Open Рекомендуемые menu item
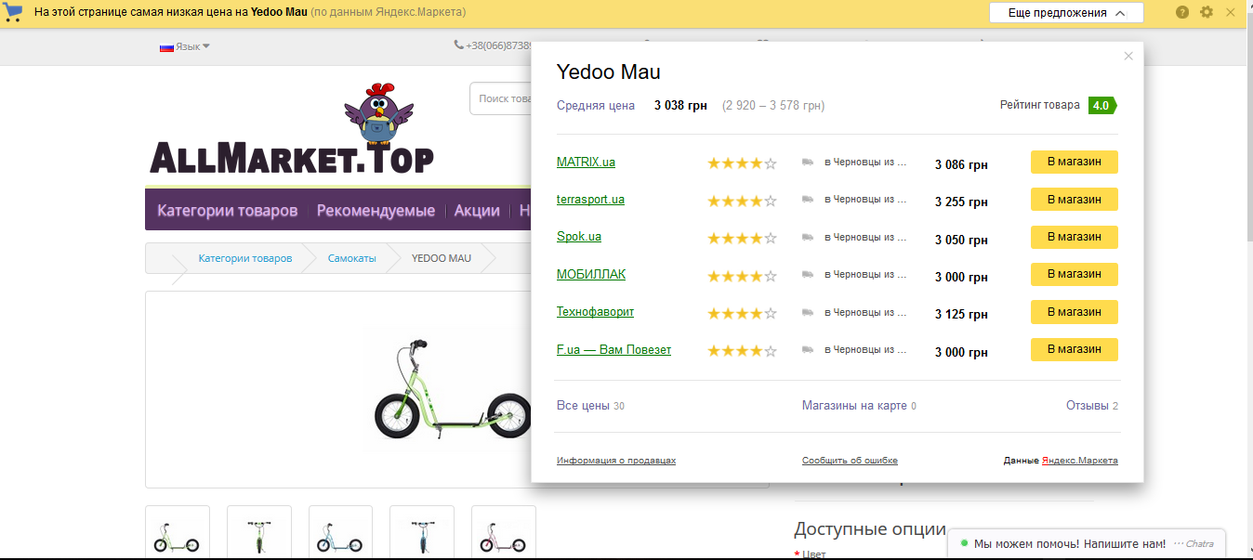 pos(376,211)
